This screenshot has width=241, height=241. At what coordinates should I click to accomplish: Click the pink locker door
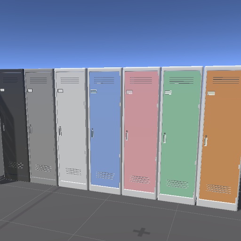(x=141, y=132)
